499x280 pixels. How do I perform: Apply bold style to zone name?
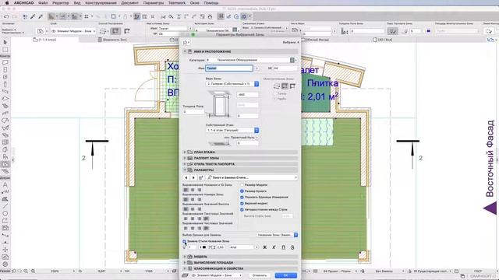click(x=264, y=247)
